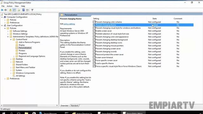Select 'Force specific screen saver' setting
Image resolution: width=203 pixels, height=114 pixels.
tap(107, 60)
